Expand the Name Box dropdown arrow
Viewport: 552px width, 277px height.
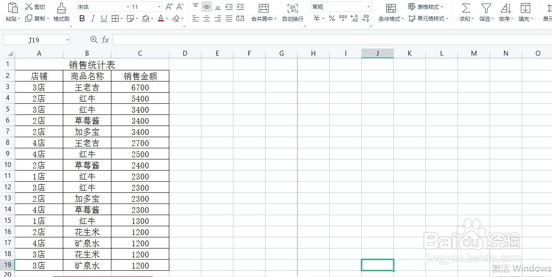[67, 40]
